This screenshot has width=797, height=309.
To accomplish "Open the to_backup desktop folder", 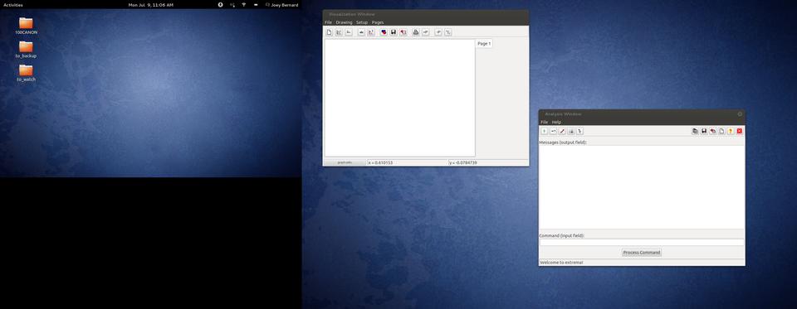I will 26,50.
